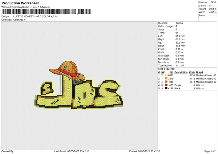Select the design name LUFFY D MONKEY HAT text

click(35, 16)
